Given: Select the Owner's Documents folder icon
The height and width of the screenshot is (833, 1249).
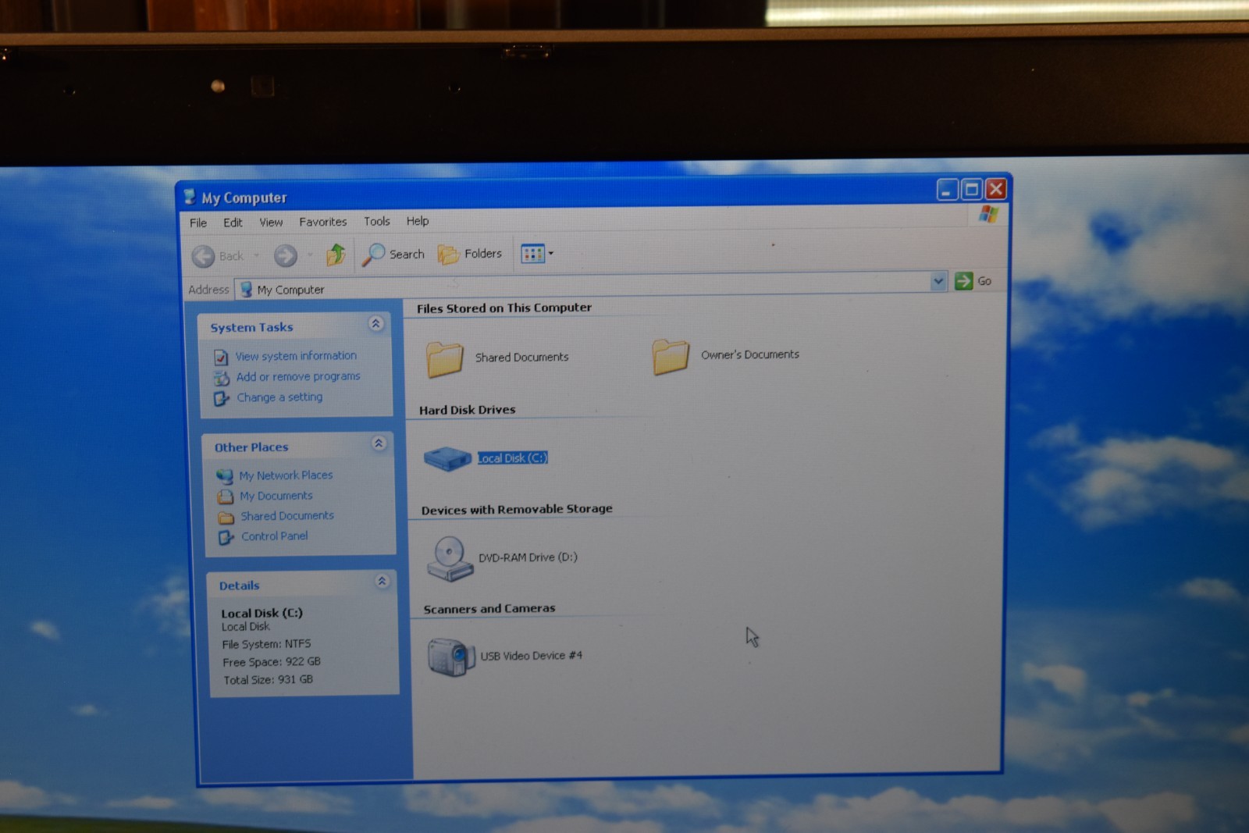Looking at the screenshot, I should (671, 357).
